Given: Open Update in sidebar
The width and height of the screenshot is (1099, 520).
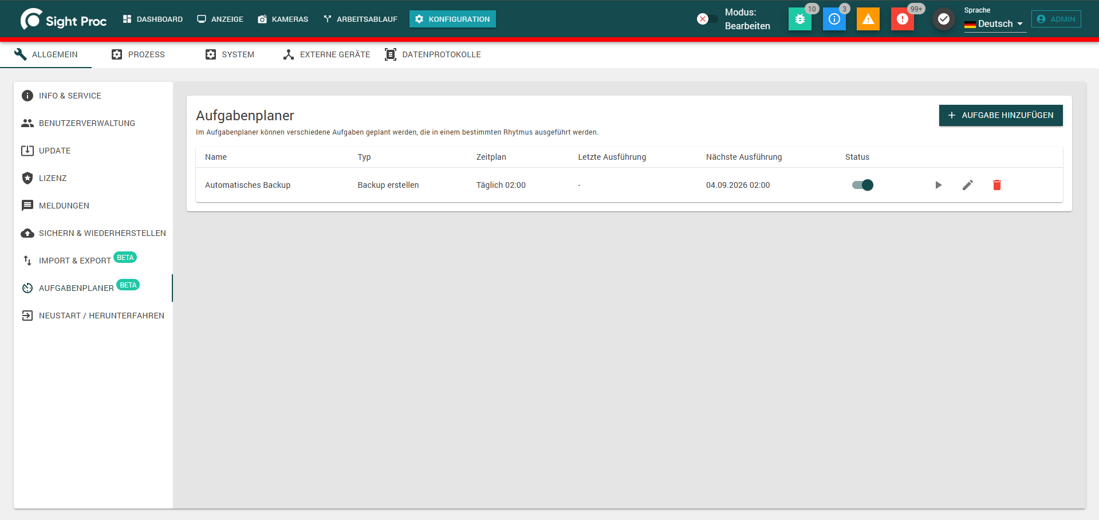Looking at the screenshot, I should point(93,151).
